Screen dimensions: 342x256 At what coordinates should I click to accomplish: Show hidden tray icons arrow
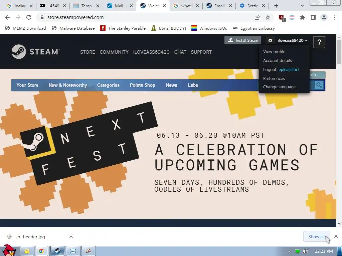coord(289,251)
